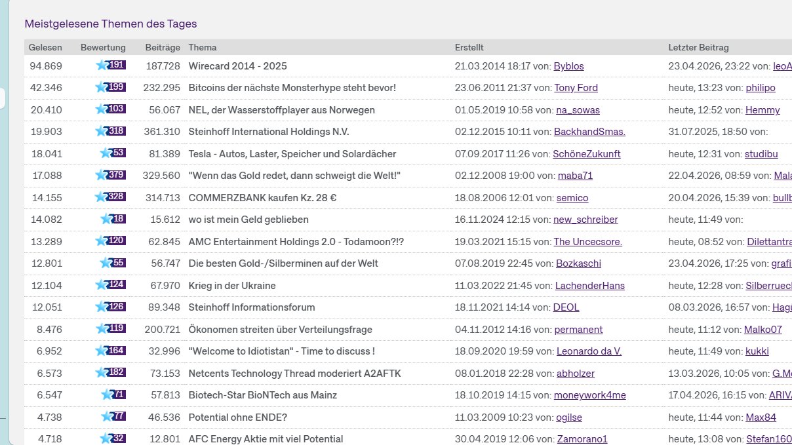
Task: Open last poster philipo's profile
Action: pyautogui.click(x=760, y=88)
